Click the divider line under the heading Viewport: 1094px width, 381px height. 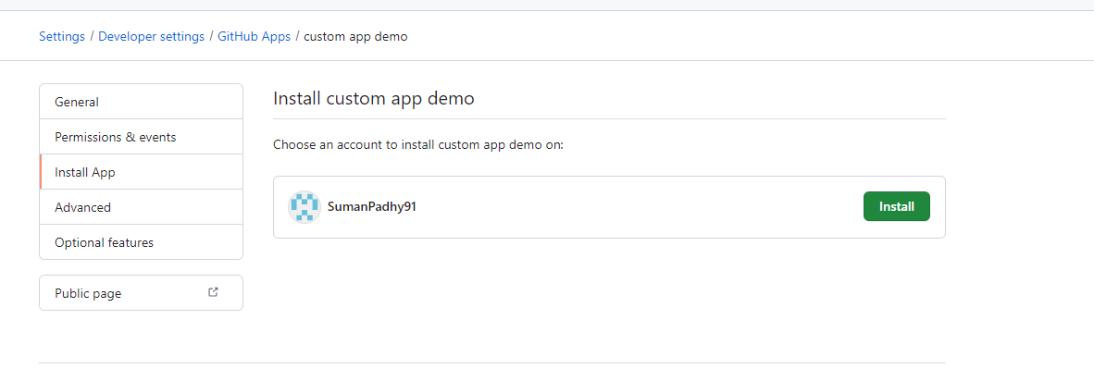(x=609, y=118)
